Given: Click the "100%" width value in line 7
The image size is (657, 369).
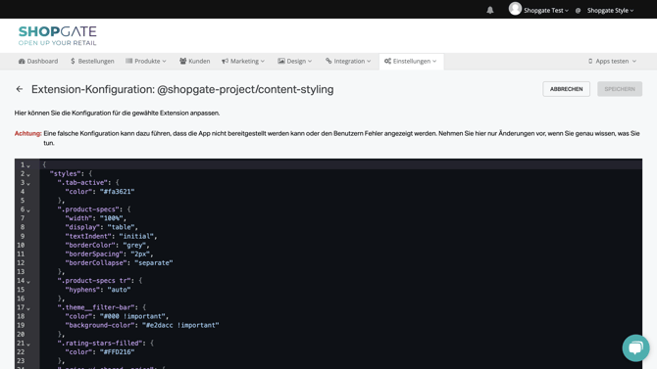Looking at the screenshot, I should coord(112,218).
